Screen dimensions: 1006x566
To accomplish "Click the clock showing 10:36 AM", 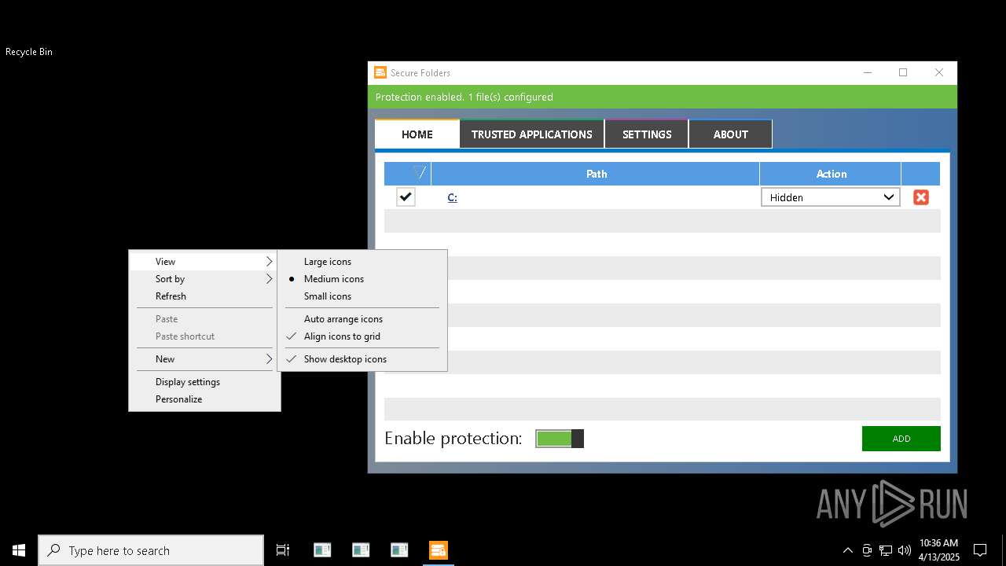I will [938, 549].
